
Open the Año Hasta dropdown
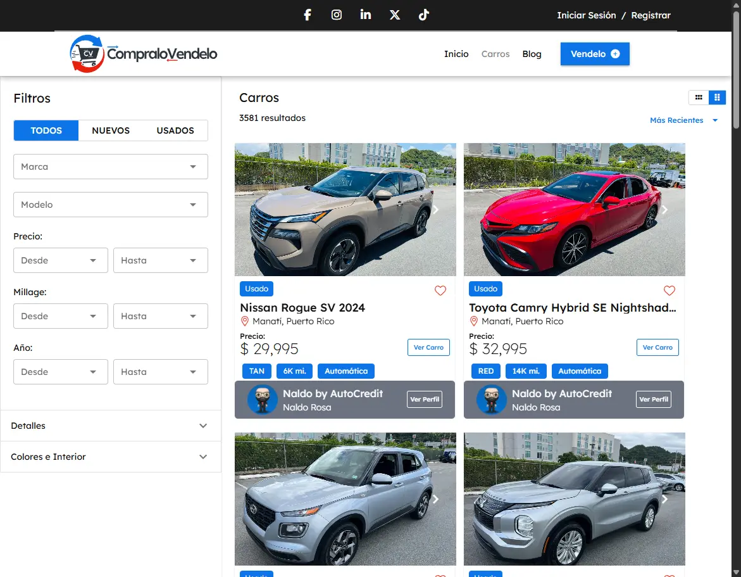tap(161, 372)
